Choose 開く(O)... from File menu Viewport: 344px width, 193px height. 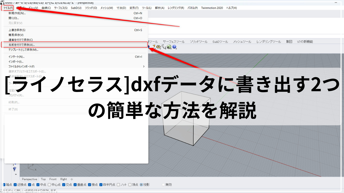click(75, 18)
